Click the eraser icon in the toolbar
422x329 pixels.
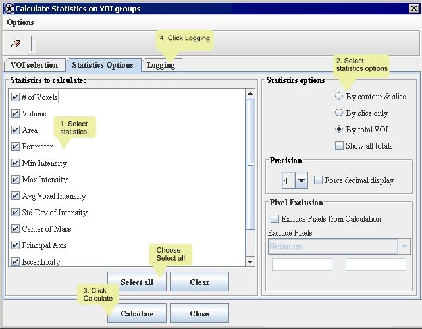[x=16, y=44]
